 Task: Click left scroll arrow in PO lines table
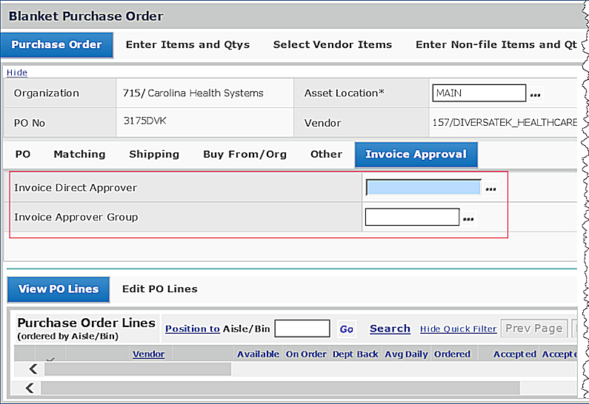[x=33, y=368]
